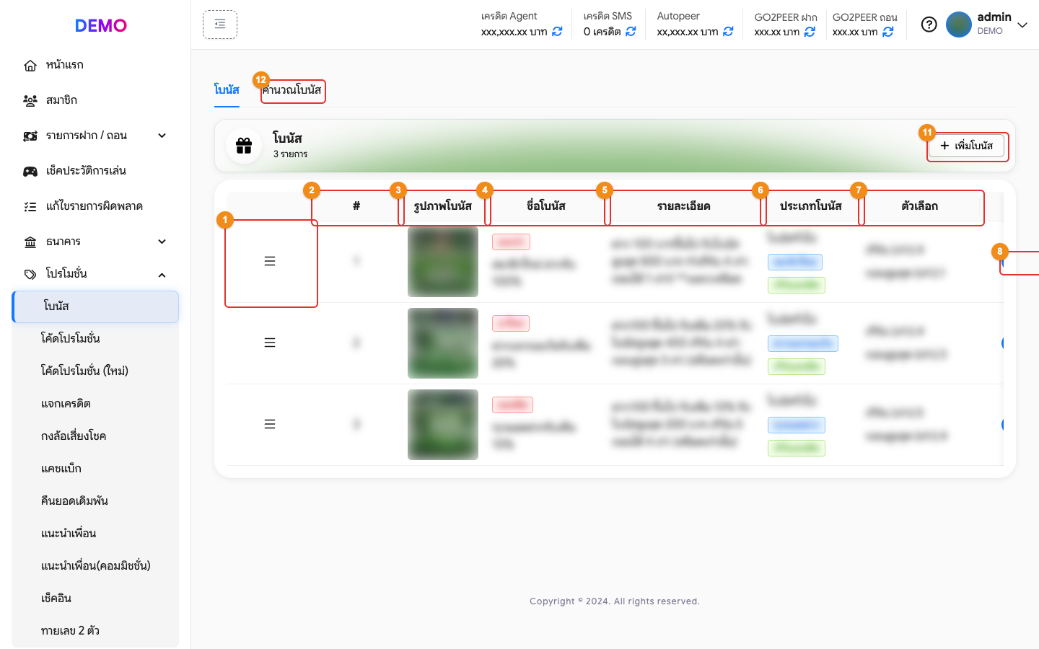Refresh the GO2PEER ถอน balance
Image resolution: width=1039 pixels, height=649 pixels.
(x=888, y=32)
